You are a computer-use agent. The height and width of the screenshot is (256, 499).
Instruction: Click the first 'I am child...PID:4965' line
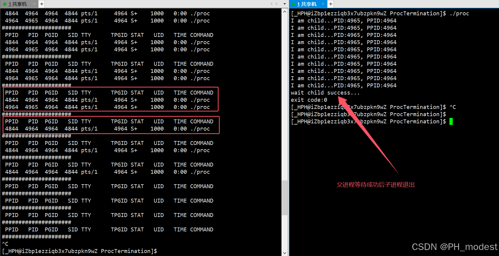344,21
